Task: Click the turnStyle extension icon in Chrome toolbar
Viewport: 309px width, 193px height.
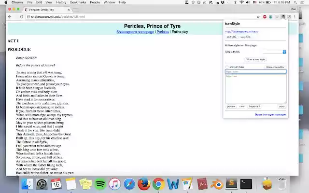Action: click(283, 17)
